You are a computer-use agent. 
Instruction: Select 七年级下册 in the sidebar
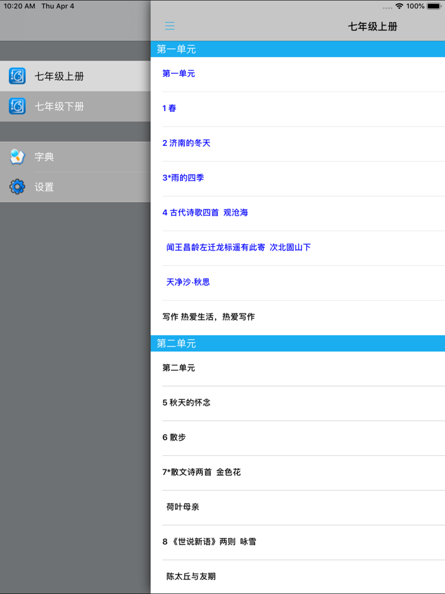point(76,106)
